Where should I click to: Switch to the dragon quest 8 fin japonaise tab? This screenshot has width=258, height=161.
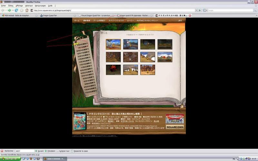point(134,15)
